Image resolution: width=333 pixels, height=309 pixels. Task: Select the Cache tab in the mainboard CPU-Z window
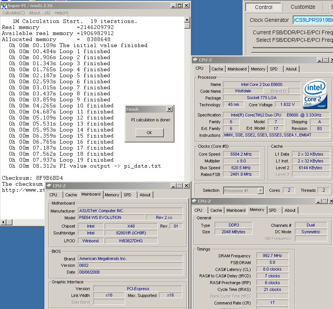pyautogui.click(x=71, y=195)
